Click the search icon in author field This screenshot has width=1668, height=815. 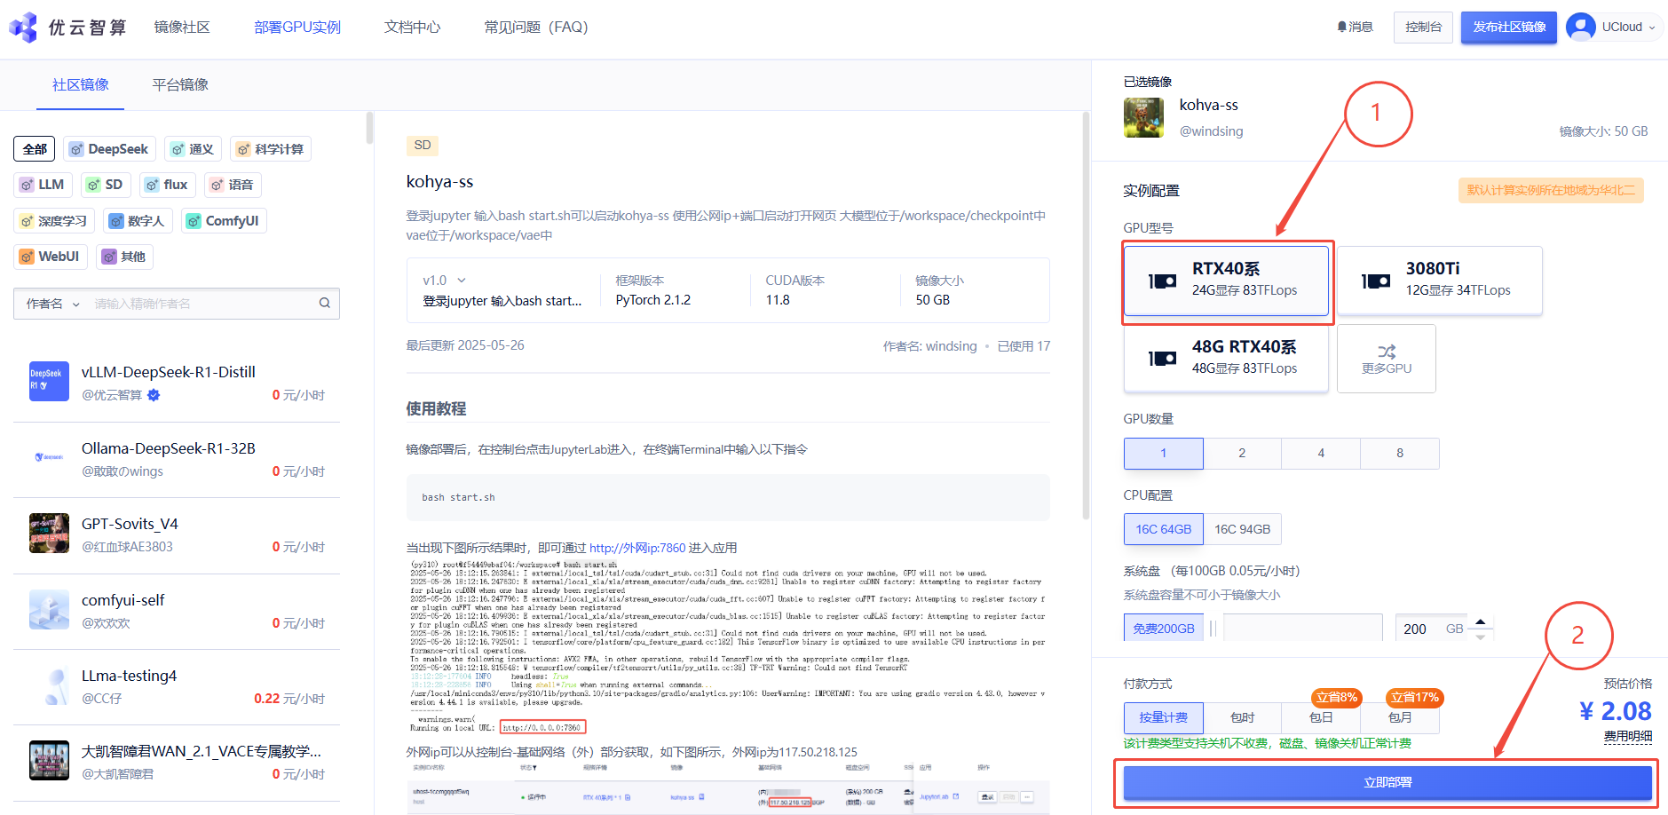(x=325, y=304)
